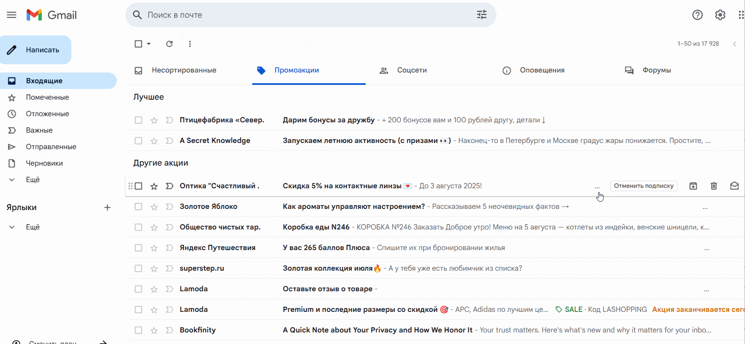This screenshot has width=745, height=344.
Task: Open search filter options icon
Action: pyautogui.click(x=482, y=15)
